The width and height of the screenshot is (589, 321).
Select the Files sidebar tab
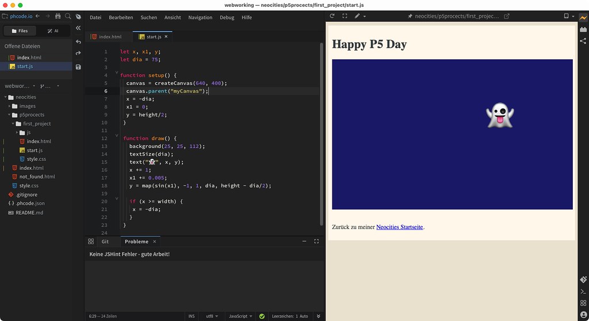[x=20, y=31]
